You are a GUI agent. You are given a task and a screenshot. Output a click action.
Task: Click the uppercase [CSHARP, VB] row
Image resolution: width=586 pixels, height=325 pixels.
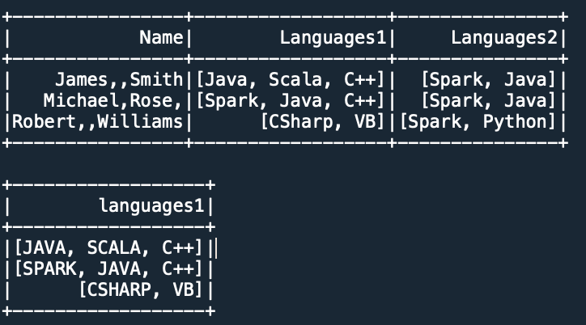point(140,289)
